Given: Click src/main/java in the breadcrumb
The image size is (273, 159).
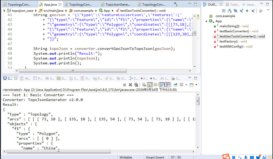Looking at the screenshot, I should click(x=53, y=11).
